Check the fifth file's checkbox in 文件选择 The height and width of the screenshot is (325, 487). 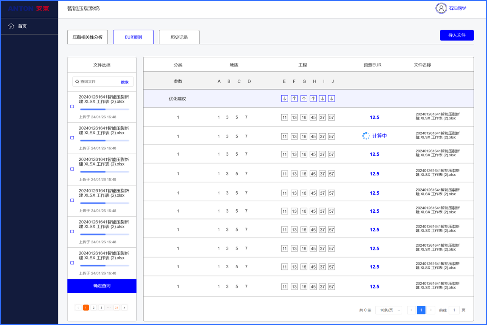pyautogui.click(x=72, y=231)
